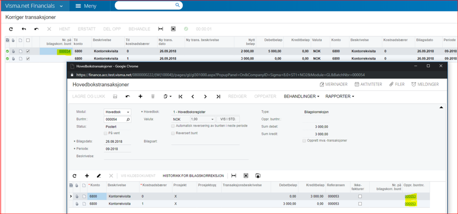Toggle the header select-all checkbox in main grid

tap(28, 40)
